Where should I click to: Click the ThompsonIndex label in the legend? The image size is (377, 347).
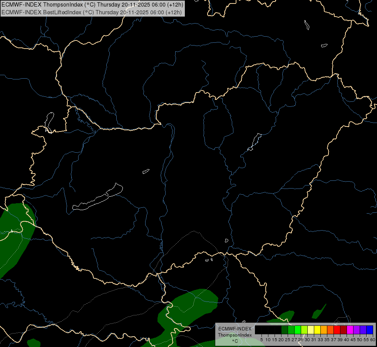pyautogui.click(x=235, y=335)
